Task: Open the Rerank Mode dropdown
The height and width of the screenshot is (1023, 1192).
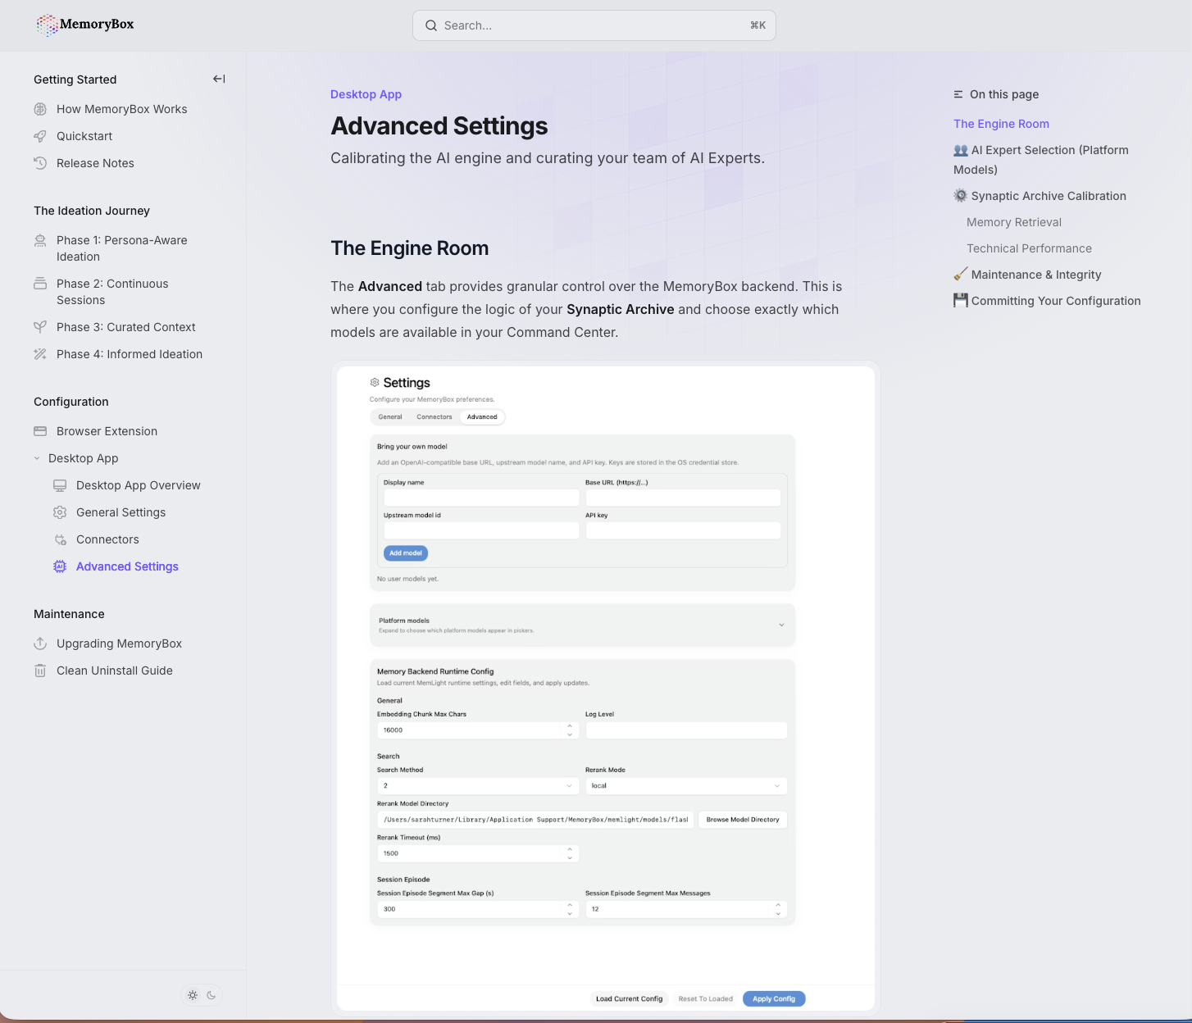Action: pos(686,785)
